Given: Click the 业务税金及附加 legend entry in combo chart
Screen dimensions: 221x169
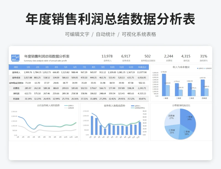Looking at the screenshot, I should pos(138,108).
